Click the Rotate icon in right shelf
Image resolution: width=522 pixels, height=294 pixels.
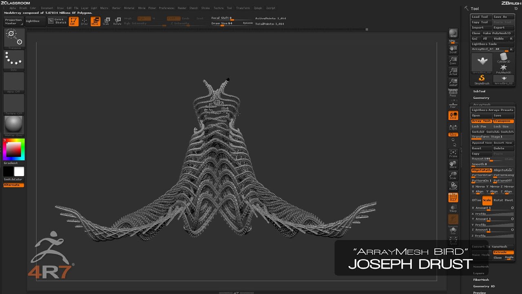click(x=453, y=186)
